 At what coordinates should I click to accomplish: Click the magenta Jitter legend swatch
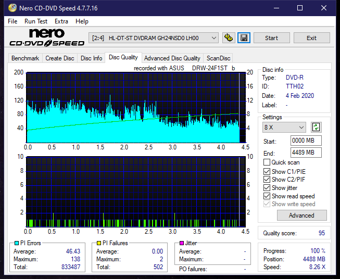182,243
